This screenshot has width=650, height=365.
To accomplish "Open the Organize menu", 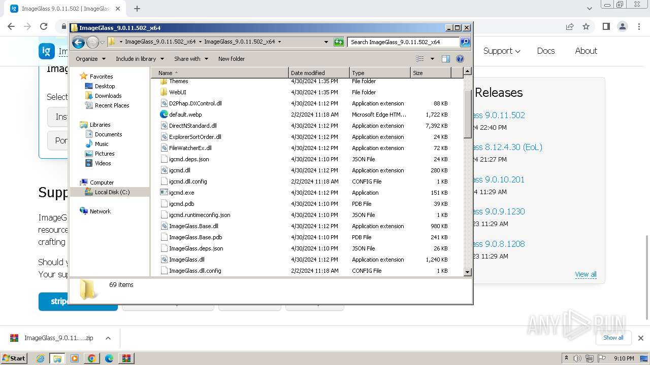I will (90, 59).
